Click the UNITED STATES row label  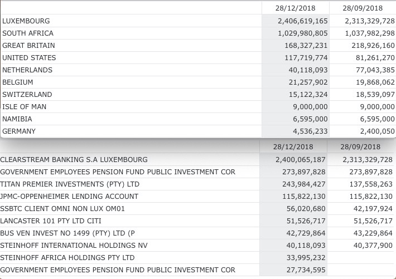point(29,58)
